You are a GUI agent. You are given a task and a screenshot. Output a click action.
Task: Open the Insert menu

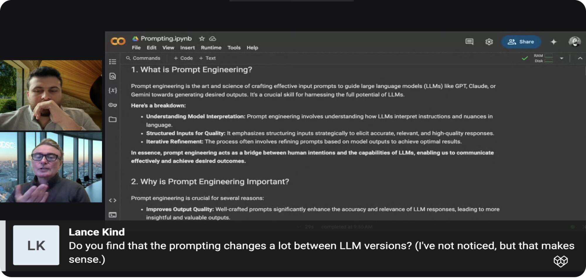pos(187,48)
